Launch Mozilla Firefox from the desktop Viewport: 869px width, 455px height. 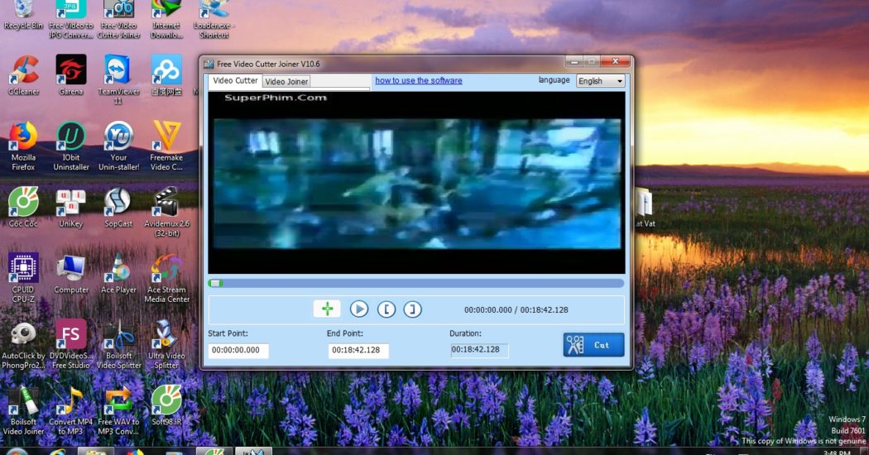23,146
